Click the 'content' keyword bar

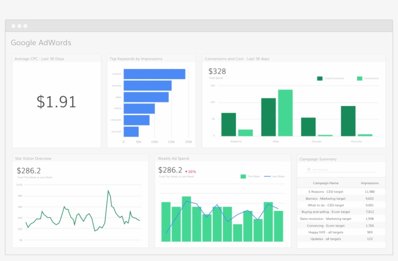coord(154,74)
